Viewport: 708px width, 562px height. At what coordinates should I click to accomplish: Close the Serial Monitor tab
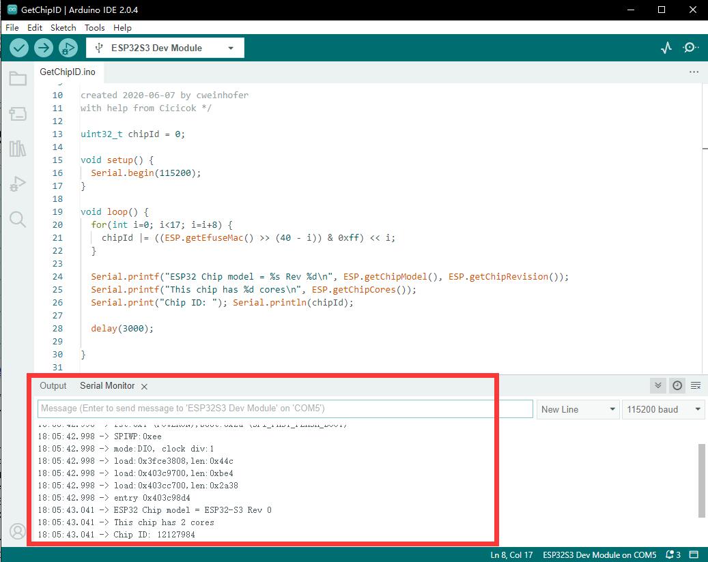144,387
